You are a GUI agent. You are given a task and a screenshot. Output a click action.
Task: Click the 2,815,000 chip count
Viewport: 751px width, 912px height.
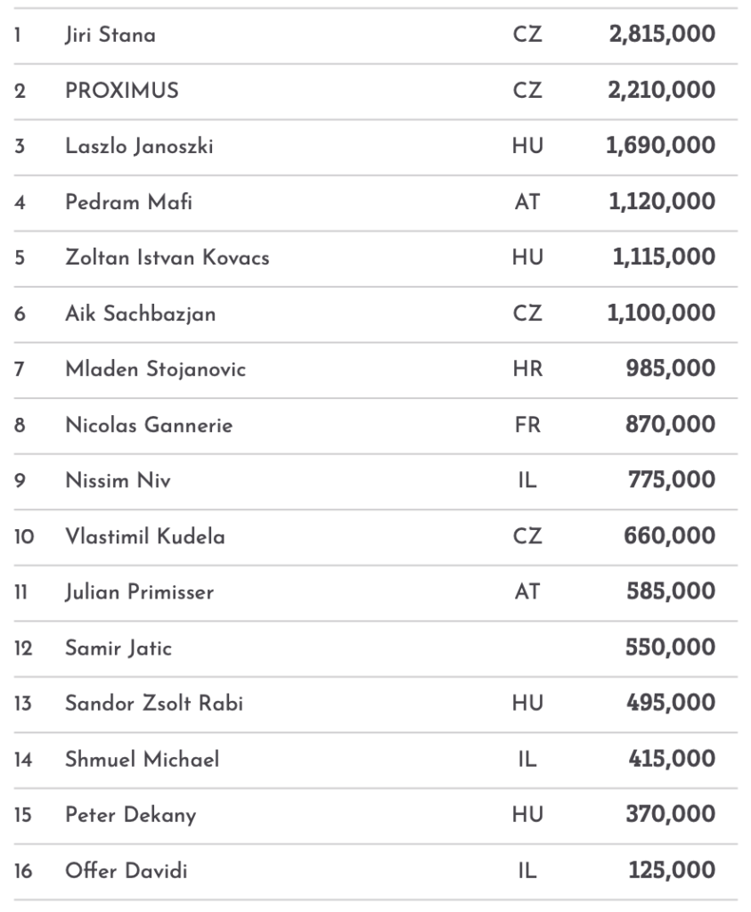[x=660, y=36]
